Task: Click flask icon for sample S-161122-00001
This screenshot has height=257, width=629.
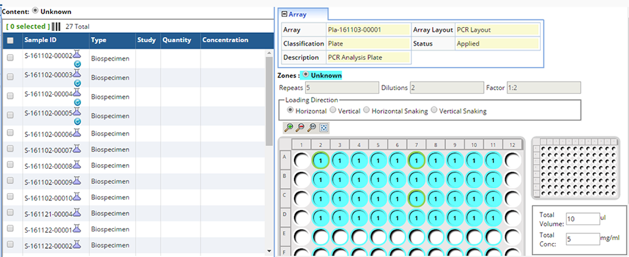Action: click(x=77, y=228)
